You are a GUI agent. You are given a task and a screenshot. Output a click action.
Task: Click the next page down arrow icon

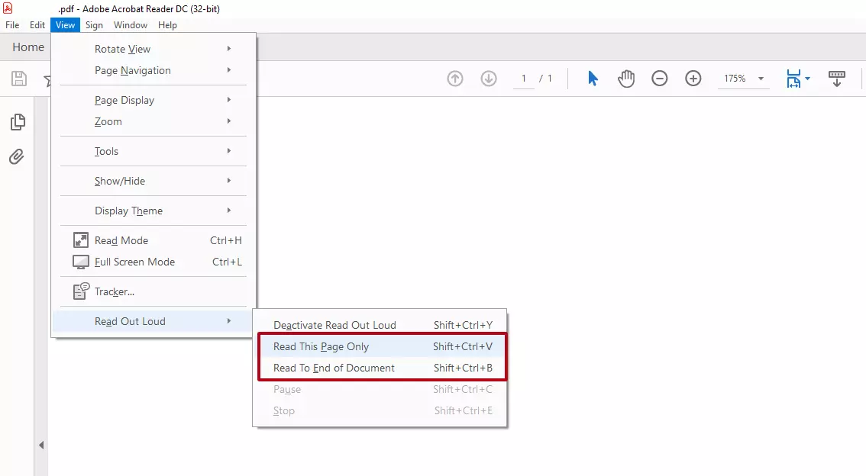click(x=489, y=79)
